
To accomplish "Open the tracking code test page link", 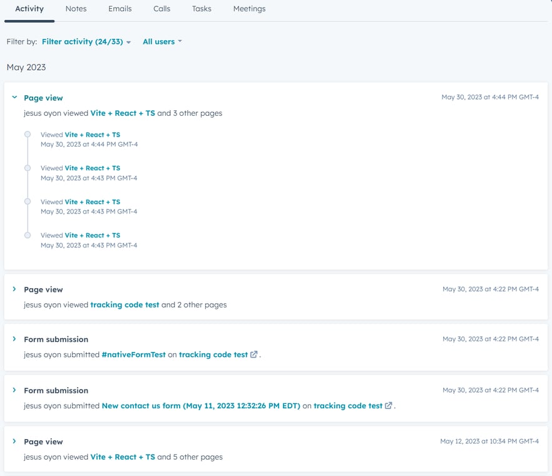I will tap(123, 305).
